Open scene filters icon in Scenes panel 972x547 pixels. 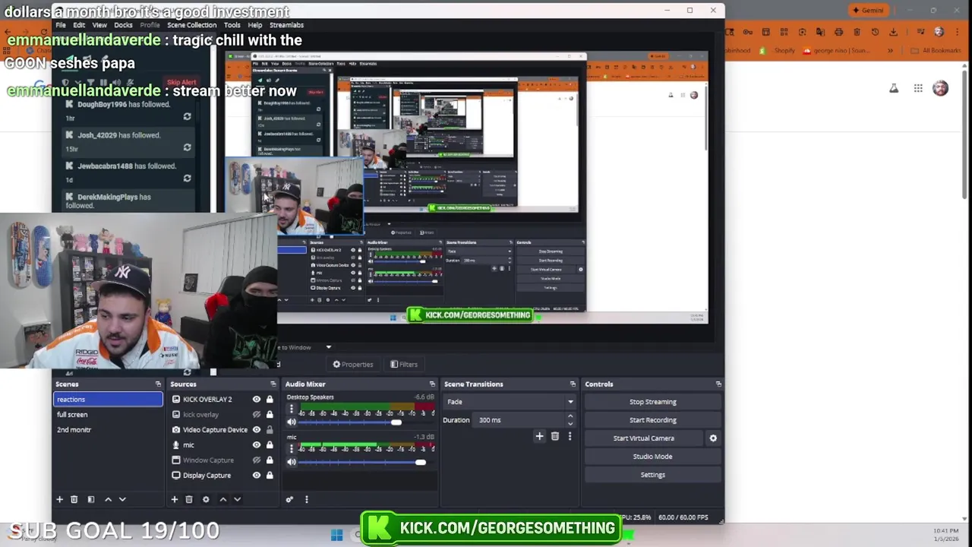[x=90, y=499]
